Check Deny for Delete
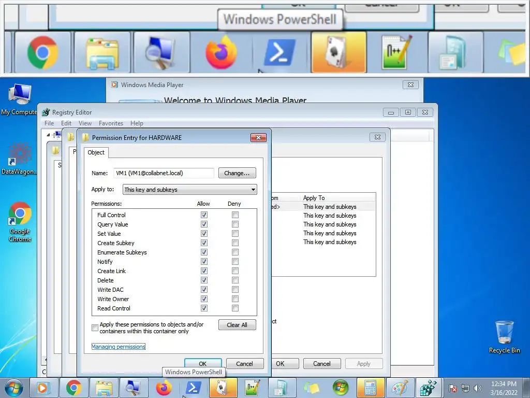This screenshot has height=398, width=530. [235, 280]
